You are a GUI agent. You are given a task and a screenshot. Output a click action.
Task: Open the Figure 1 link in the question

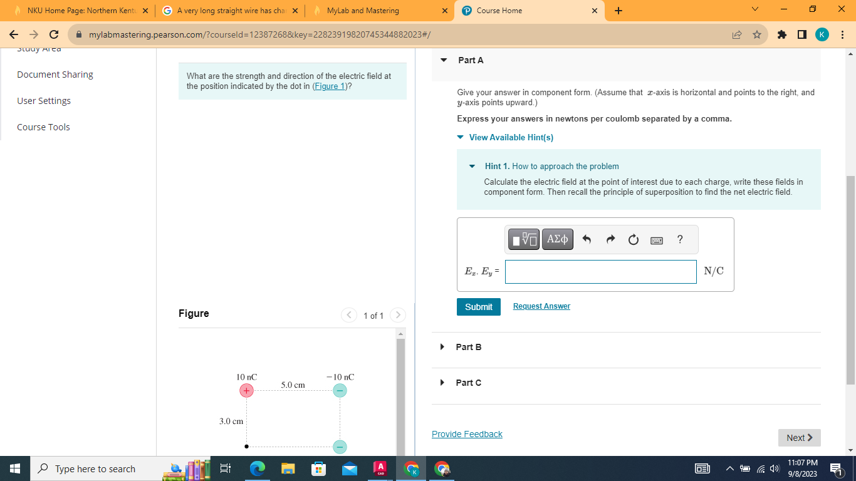coord(330,86)
